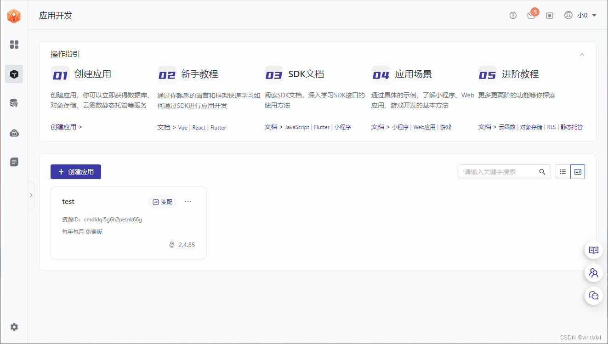Click the 变配 badge on the test card
The width and height of the screenshot is (608, 344).
tap(162, 202)
